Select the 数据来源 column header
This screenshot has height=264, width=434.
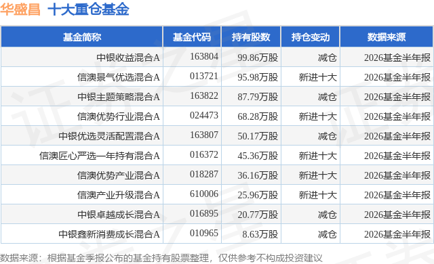tap(387, 37)
